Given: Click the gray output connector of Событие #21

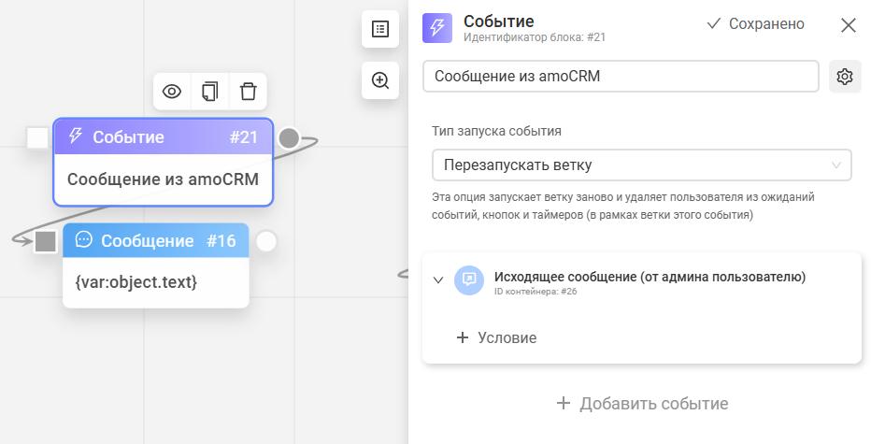Looking at the screenshot, I should coord(289,138).
